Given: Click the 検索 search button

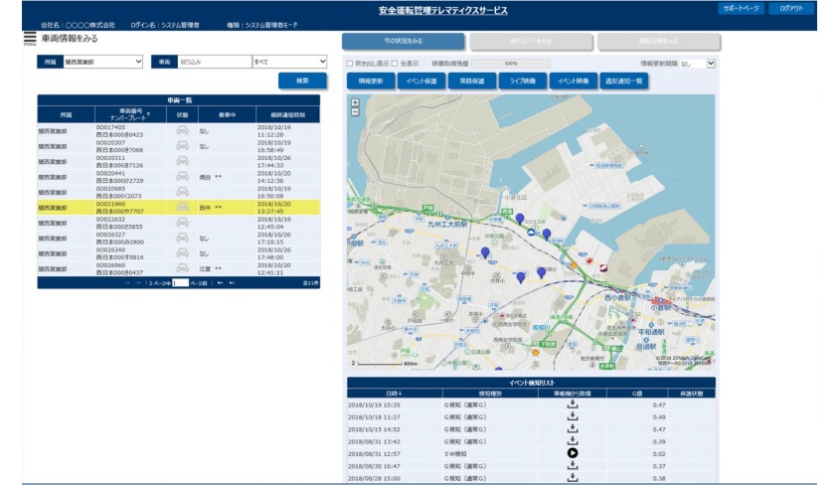Looking at the screenshot, I should [x=302, y=81].
